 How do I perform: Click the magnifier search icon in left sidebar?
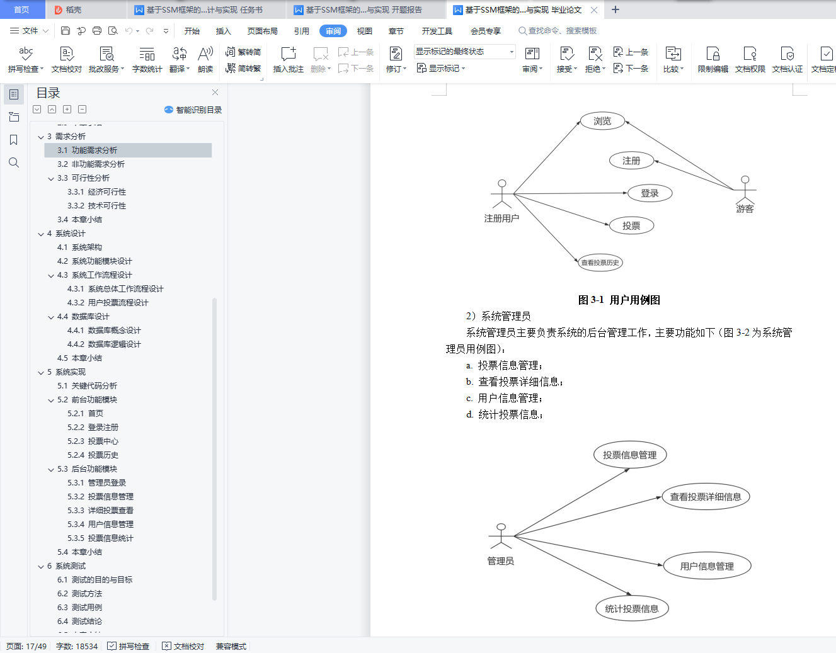(14, 162)
